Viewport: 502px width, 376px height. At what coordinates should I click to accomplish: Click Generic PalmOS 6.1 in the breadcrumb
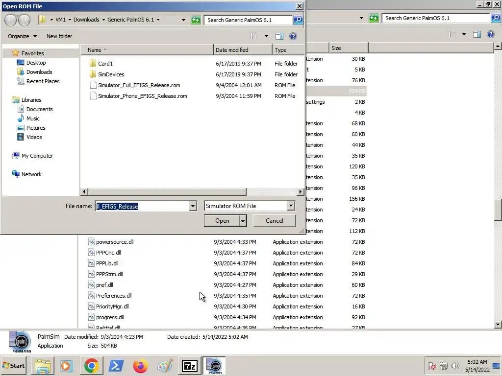[x=130, y=20]
